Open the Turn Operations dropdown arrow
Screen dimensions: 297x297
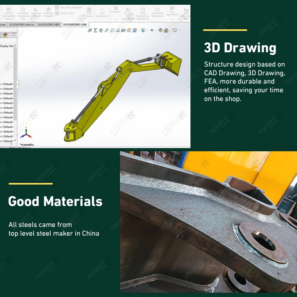coord(172,19)
